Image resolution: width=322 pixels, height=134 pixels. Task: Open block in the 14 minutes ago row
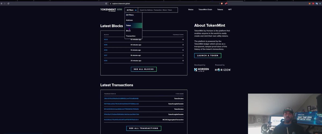point(106,50)
